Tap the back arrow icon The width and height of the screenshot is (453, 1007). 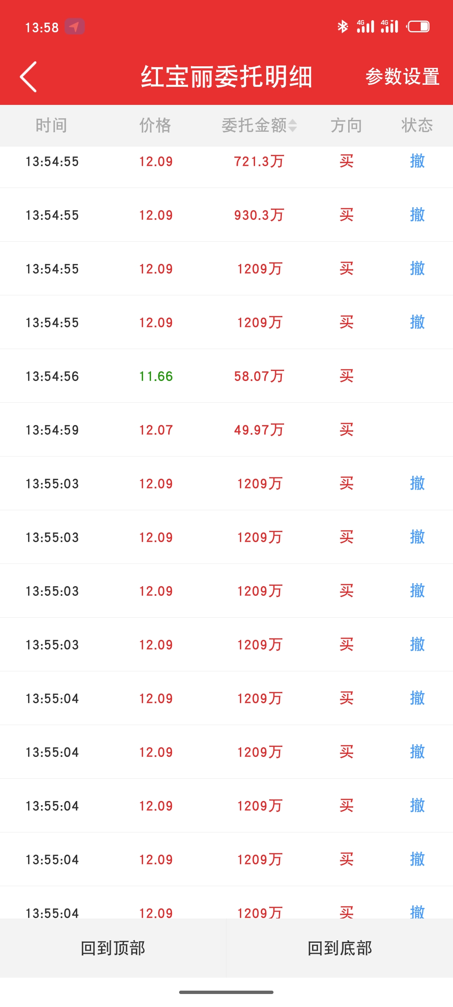tap(29, 77)
